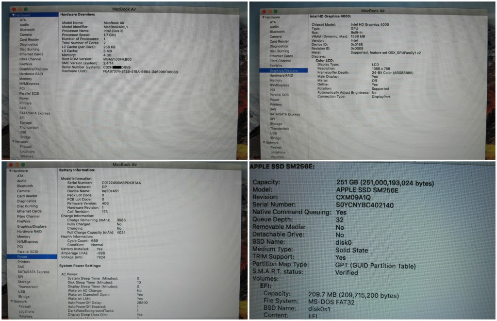Click highlighted Graphics/Displays row in Intel HD Graphics window
Viewport: 497px width, 321px height.
click(x=283, y=70)
